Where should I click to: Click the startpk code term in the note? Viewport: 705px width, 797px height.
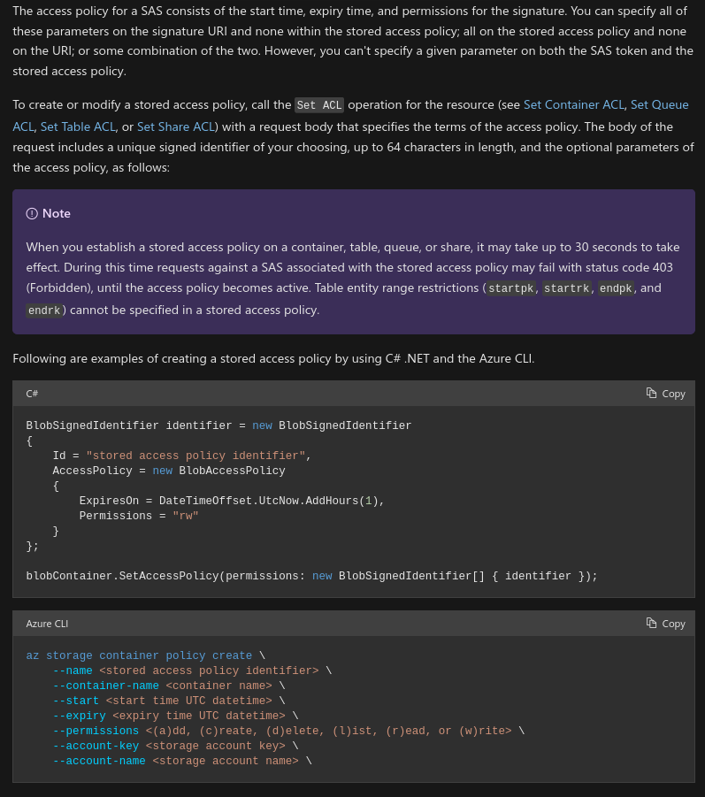(511, 288)
